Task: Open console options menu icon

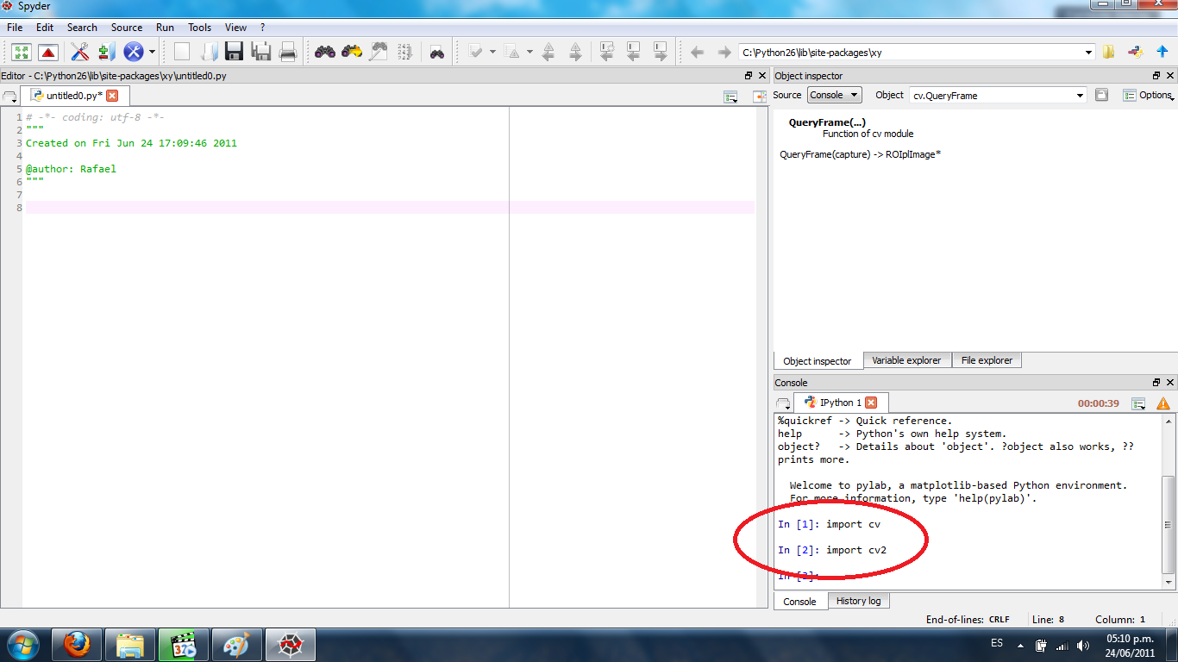Action: (x=1139, y=403)
